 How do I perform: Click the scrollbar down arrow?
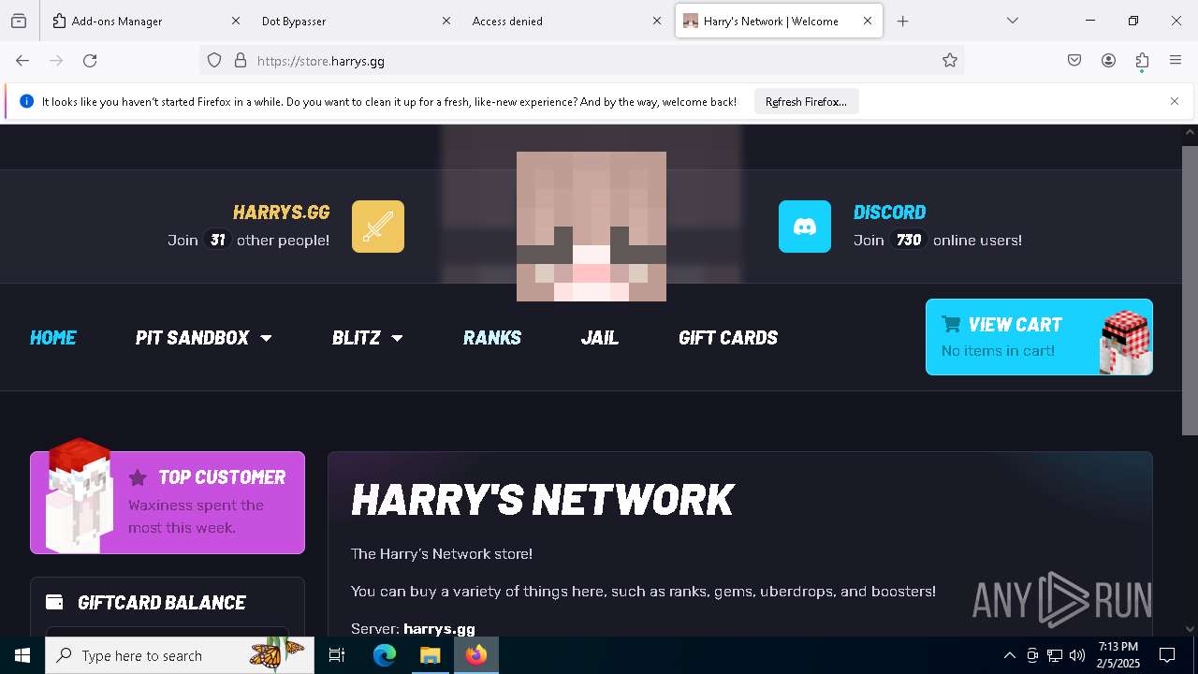(1190, 629)
